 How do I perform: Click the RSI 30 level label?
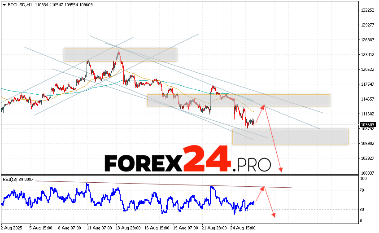point(362,210)
